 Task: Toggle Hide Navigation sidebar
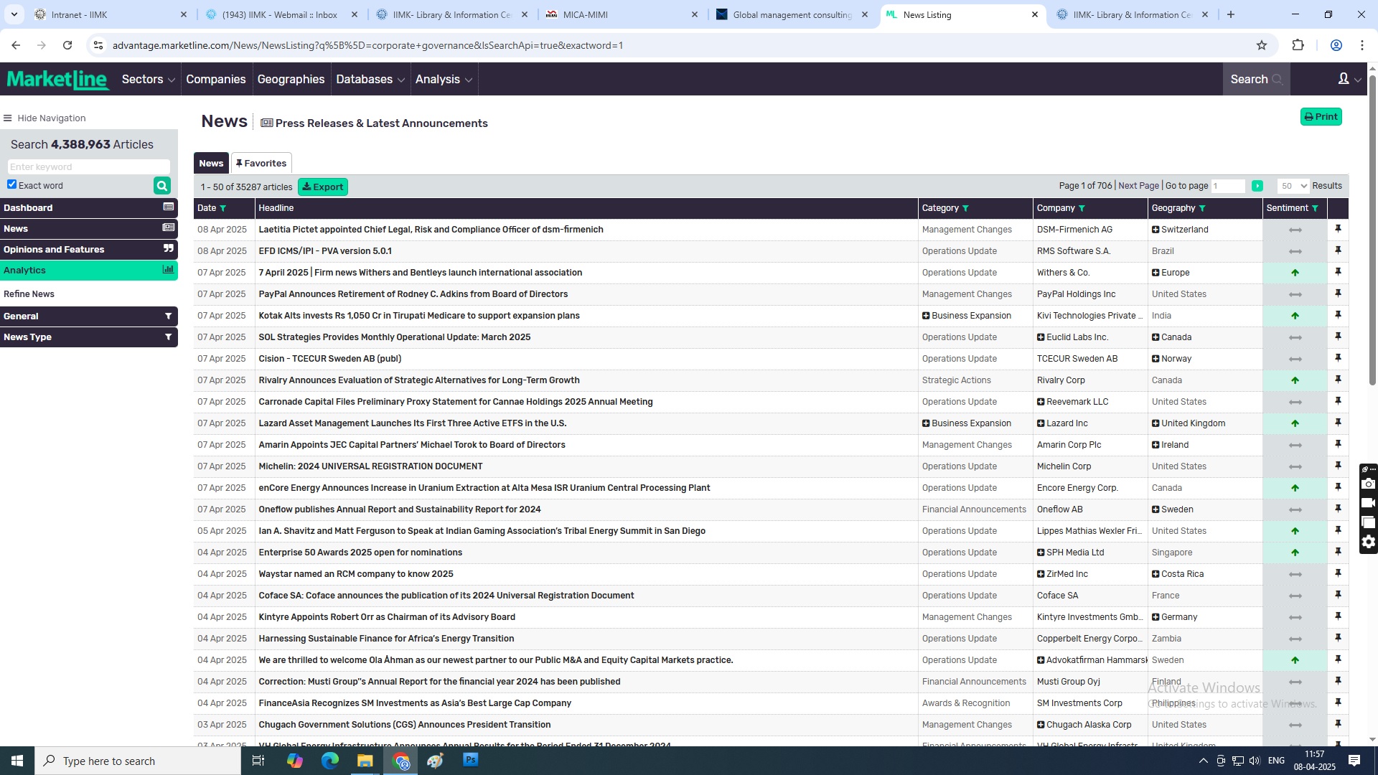click(44, 118)
